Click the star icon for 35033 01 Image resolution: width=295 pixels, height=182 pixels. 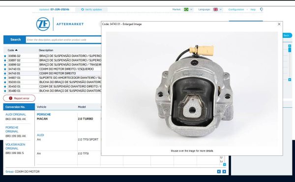pos(5,82)
